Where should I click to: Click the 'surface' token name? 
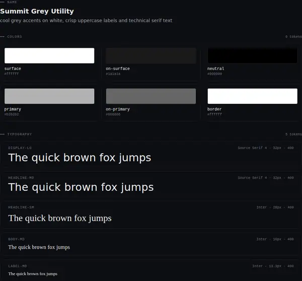(13, 68)
